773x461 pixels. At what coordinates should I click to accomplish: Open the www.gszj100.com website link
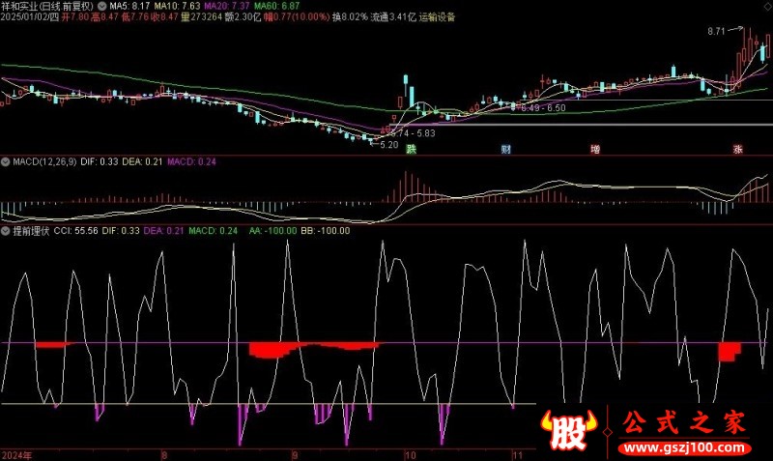tap(685, 447)
